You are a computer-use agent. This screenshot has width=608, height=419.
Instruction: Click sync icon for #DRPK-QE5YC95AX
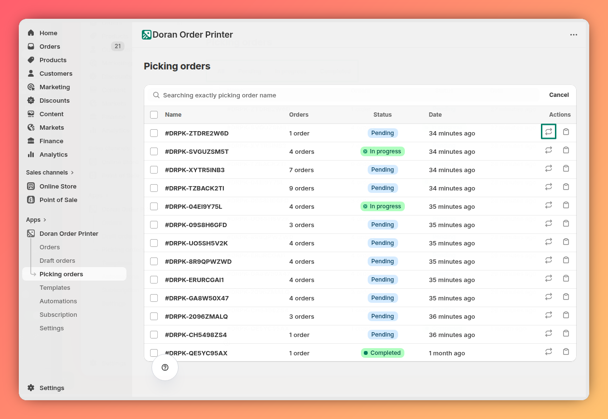[x=549, y=351]
